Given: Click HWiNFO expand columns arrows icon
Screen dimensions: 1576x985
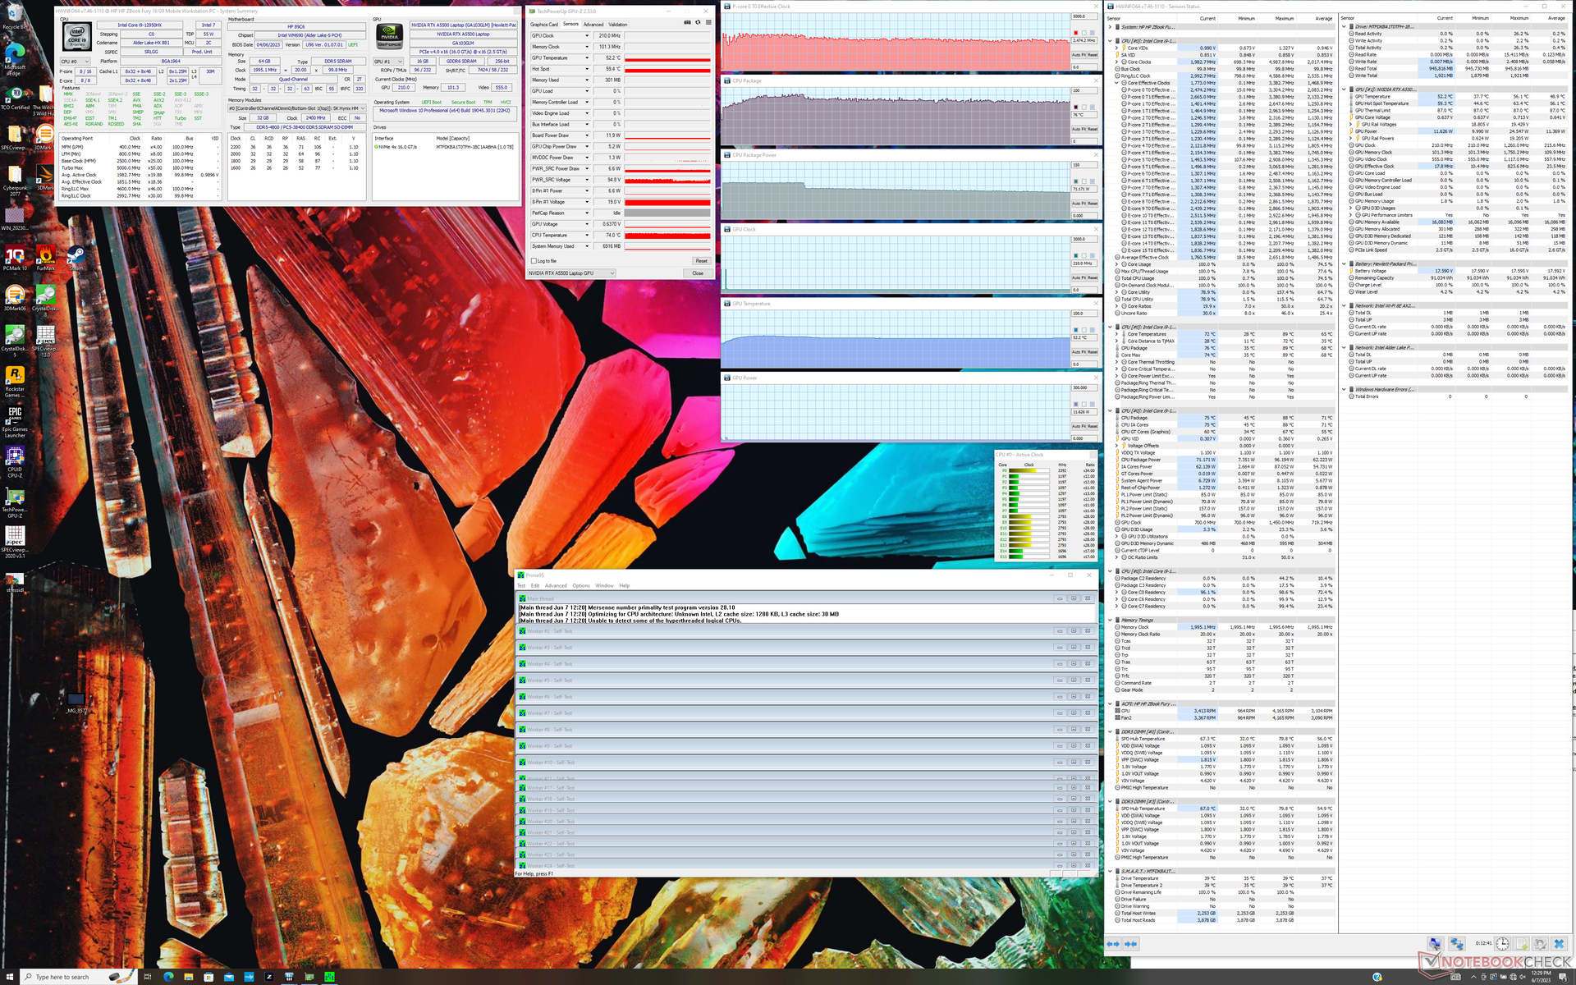Looking at the screenshot, I should (x=1114, y=944).
